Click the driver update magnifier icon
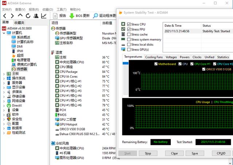 click(x=96, y=16)
